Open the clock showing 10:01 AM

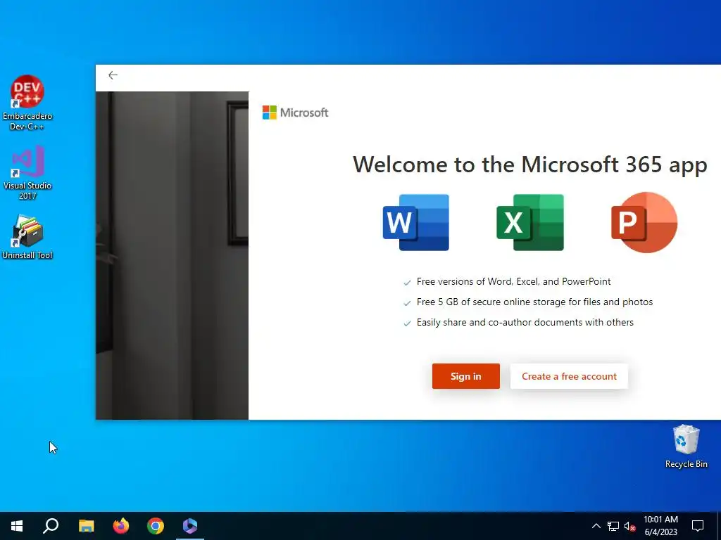(x=660, y=526)
